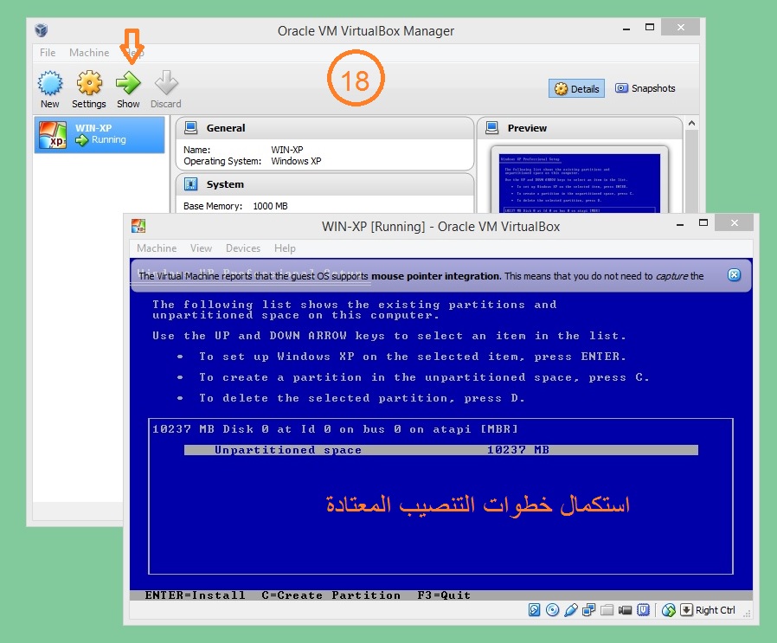Screen dimensions: 777x643
Task: Click the video capture camera status icon
Action: [x=625, y=610]
